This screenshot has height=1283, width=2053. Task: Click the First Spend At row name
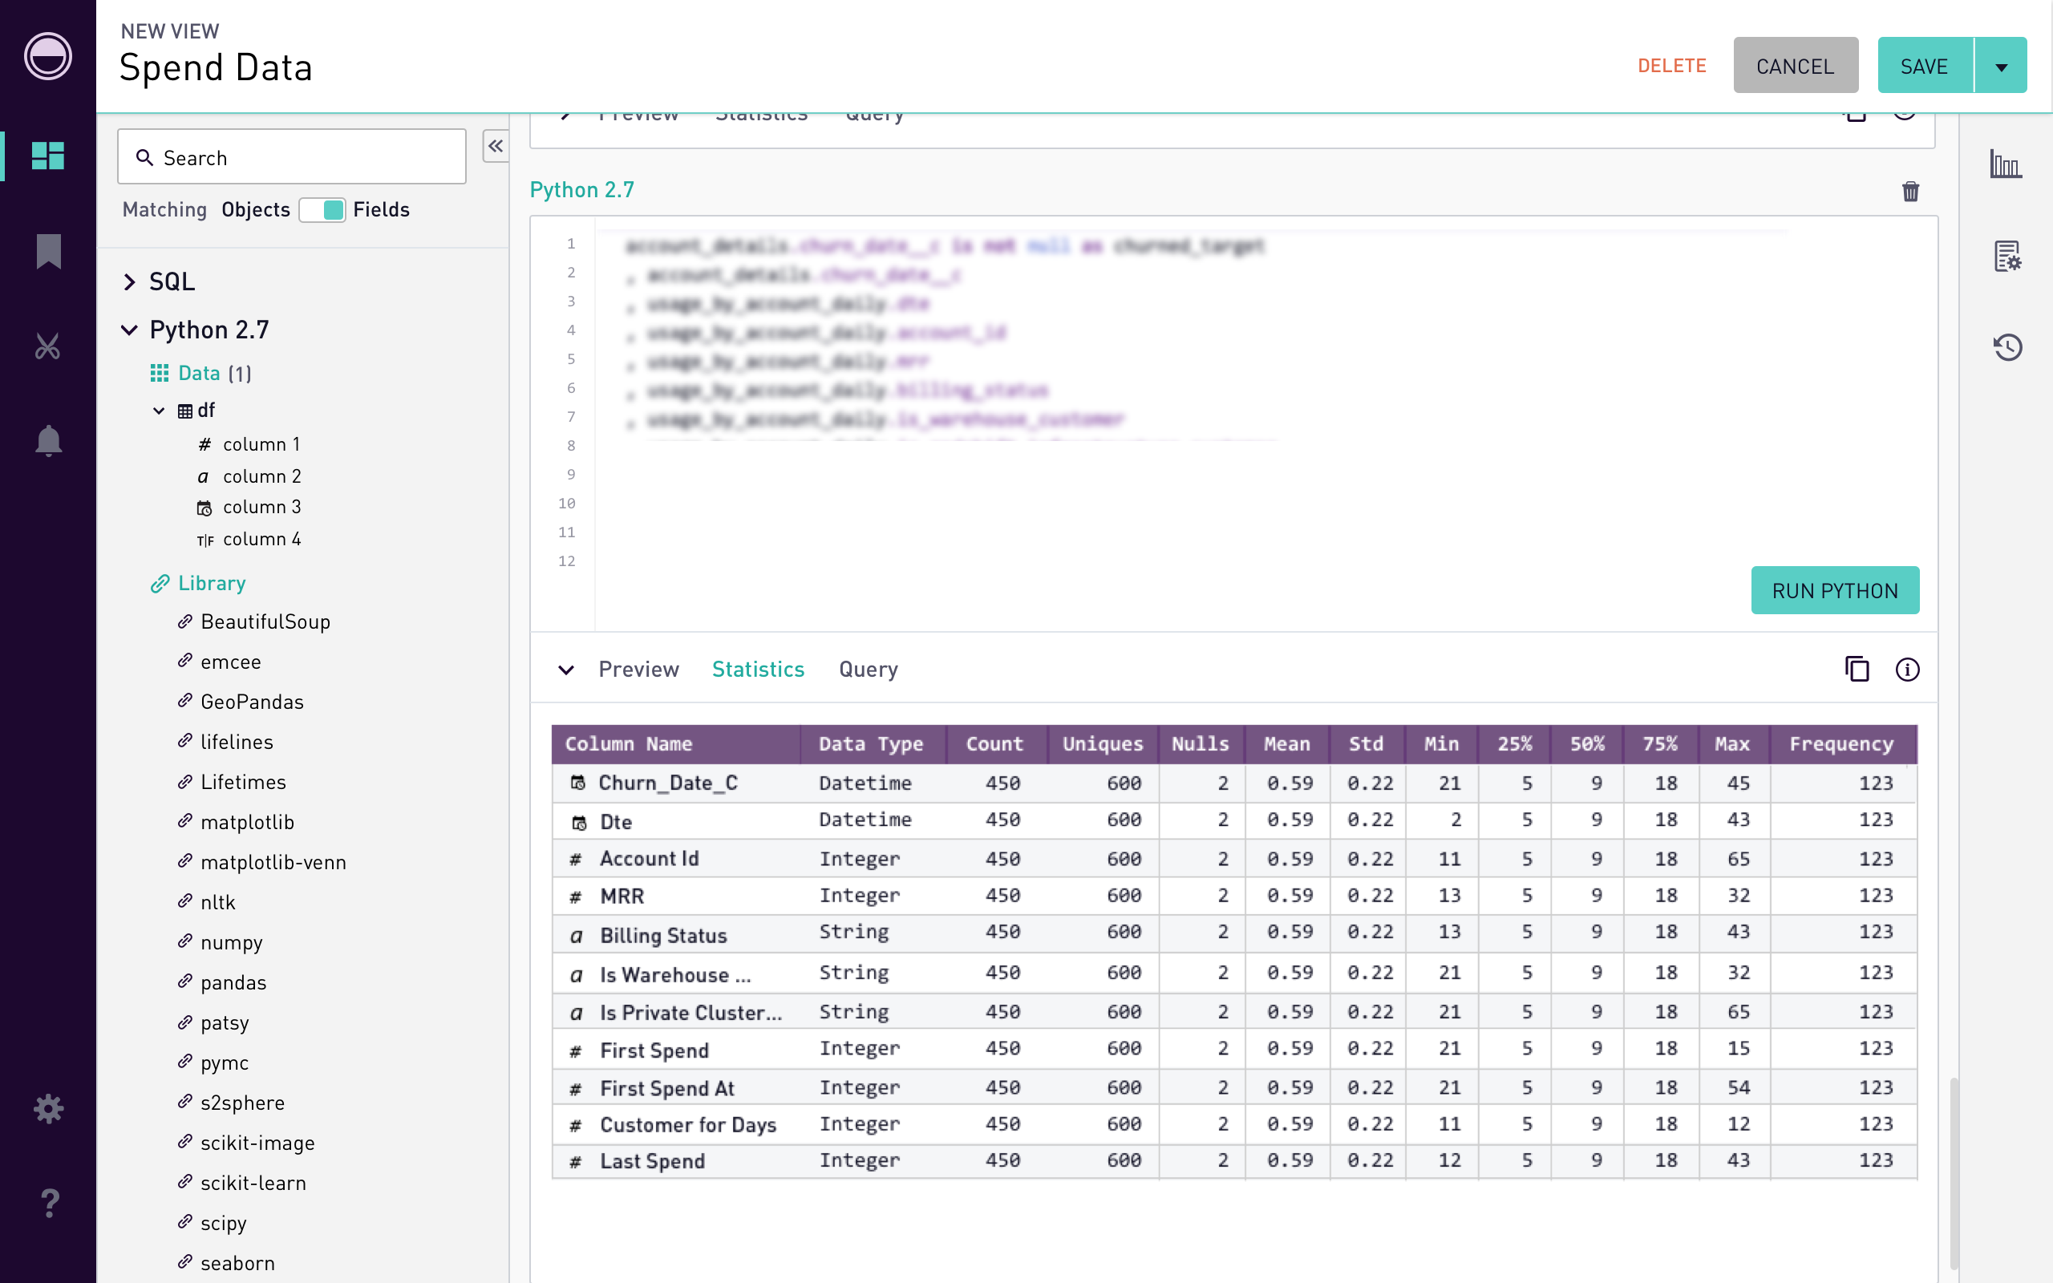coord(666,1089)
